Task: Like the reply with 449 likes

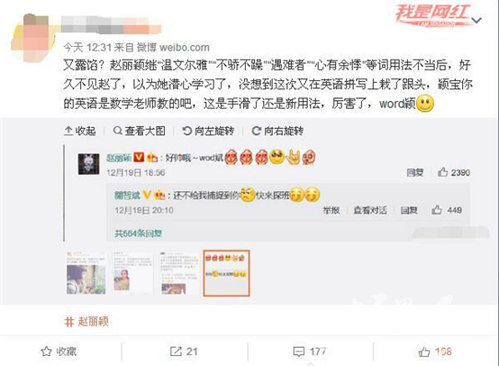Action: pyautogui.click(x=436, y=210)
